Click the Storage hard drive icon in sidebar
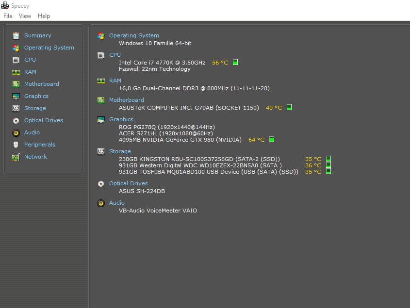This screenshot has height=308, width=410. tap(16, 108)
